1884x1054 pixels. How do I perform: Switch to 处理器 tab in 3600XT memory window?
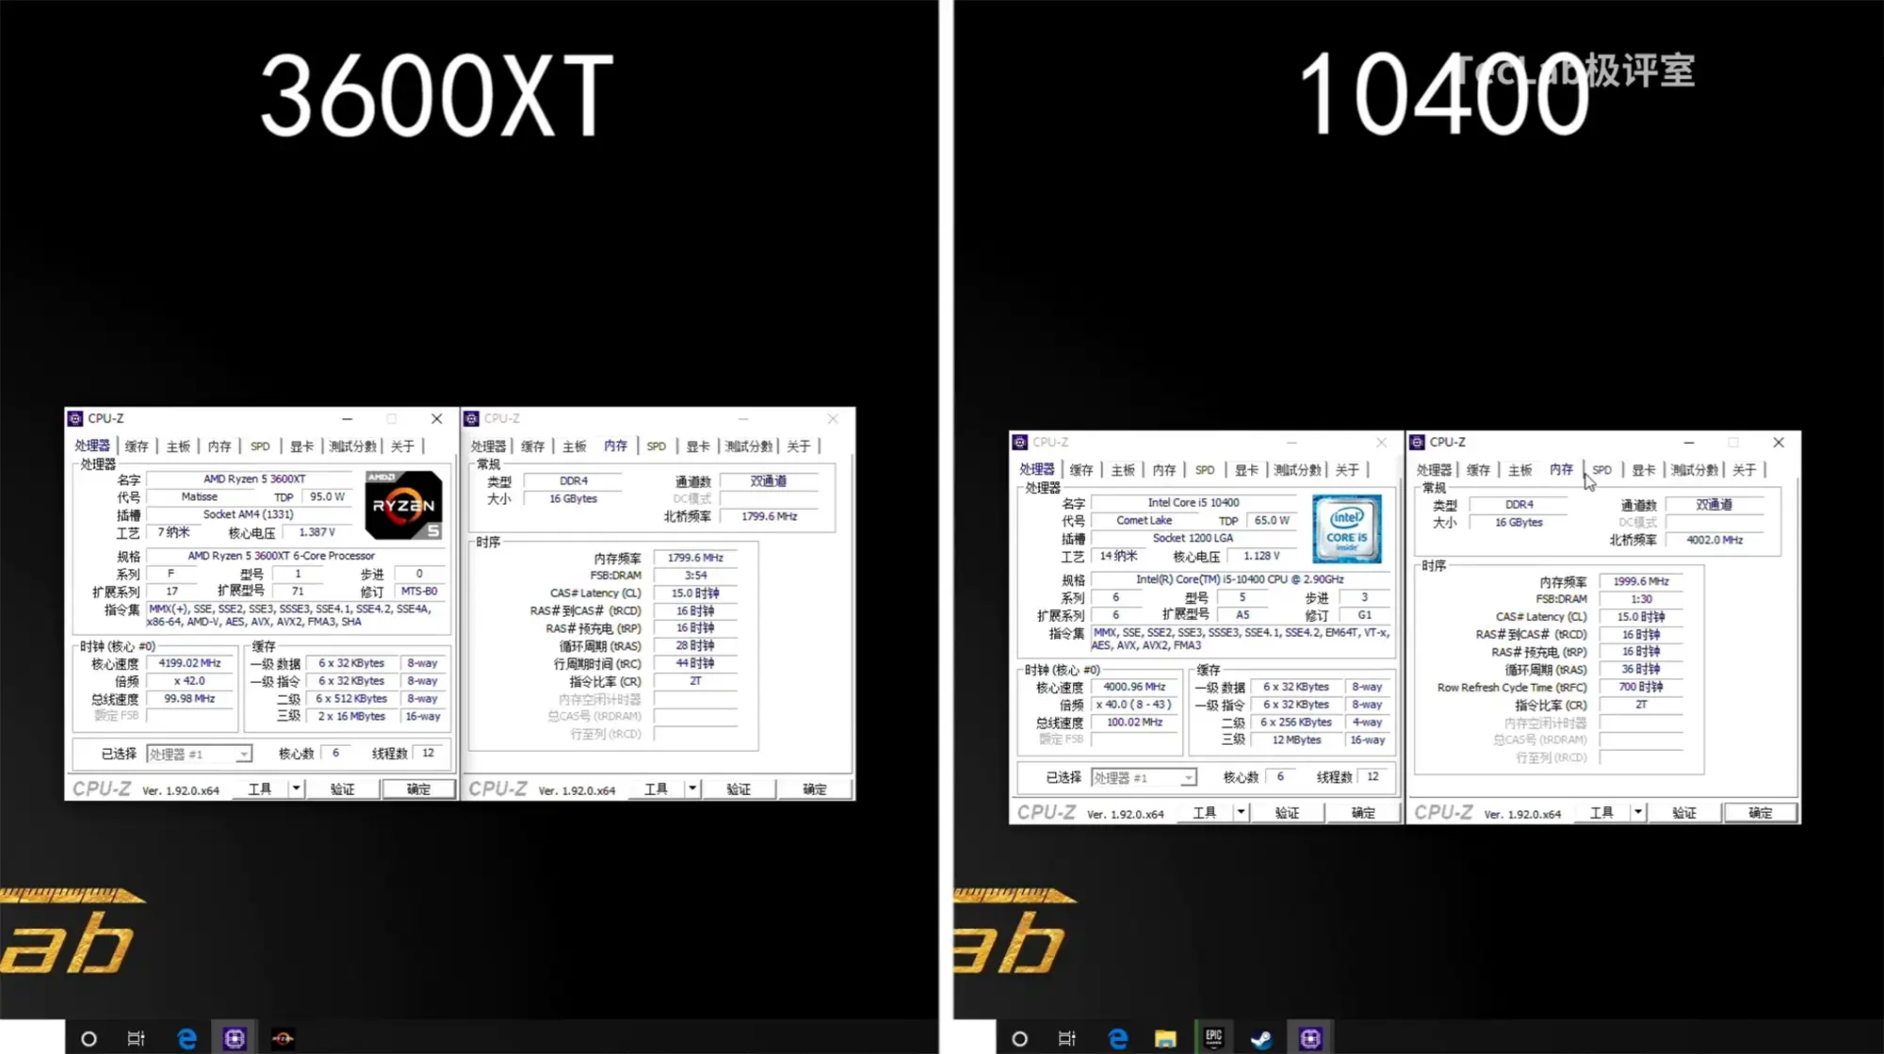pos(488,446)
